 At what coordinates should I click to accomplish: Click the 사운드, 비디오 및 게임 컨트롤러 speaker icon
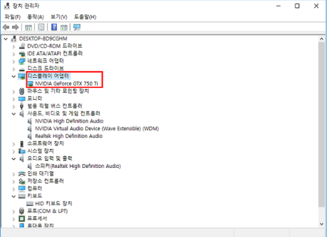22,114
